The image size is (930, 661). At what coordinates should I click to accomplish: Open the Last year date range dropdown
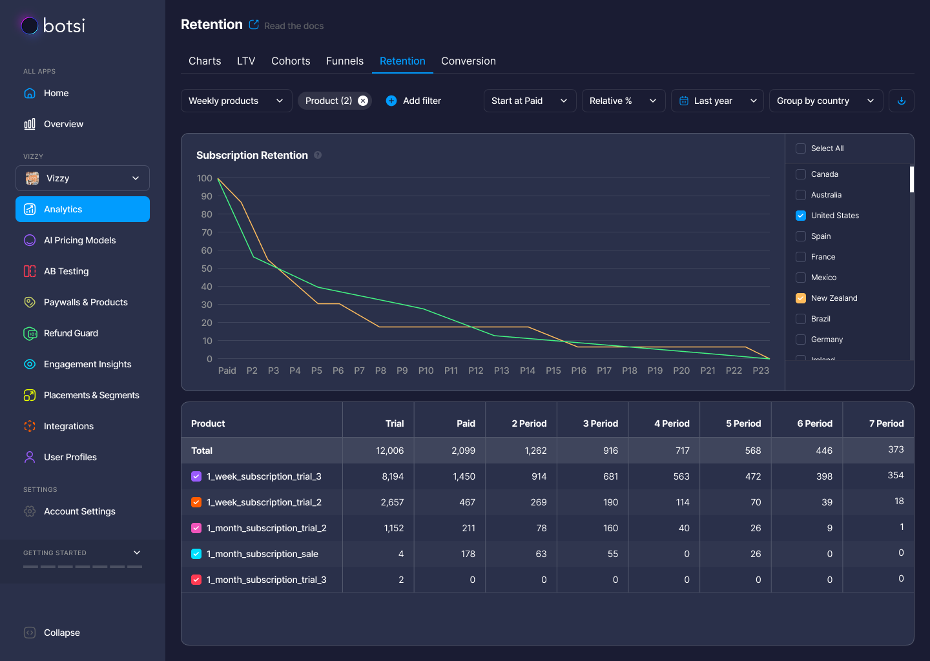click(717, 101)
